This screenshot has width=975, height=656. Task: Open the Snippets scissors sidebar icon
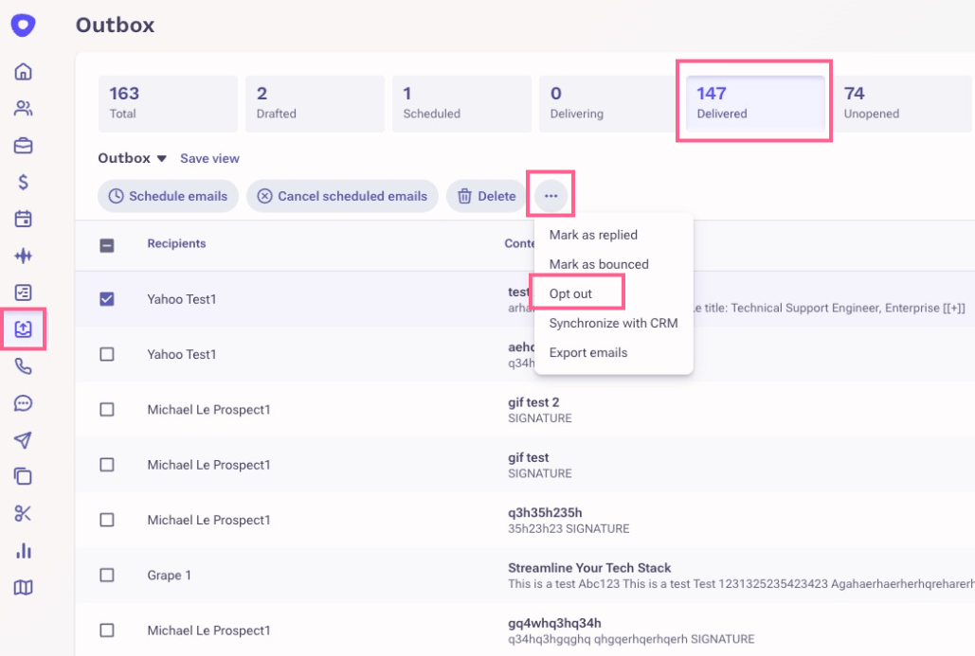(x=23, y=514)
